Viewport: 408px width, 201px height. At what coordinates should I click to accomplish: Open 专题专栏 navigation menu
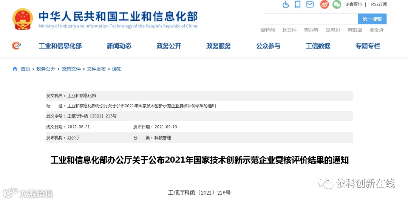[x=368, y=46]
